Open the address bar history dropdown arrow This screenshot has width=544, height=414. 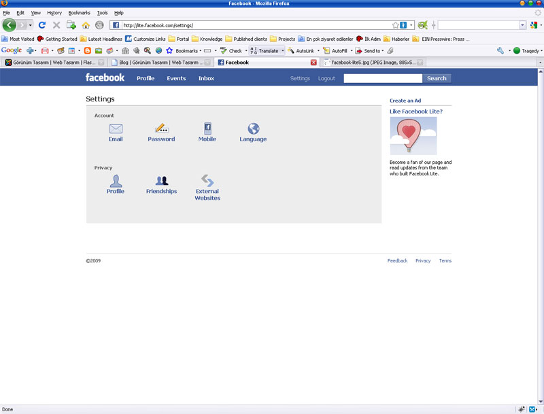pos(411,25)
